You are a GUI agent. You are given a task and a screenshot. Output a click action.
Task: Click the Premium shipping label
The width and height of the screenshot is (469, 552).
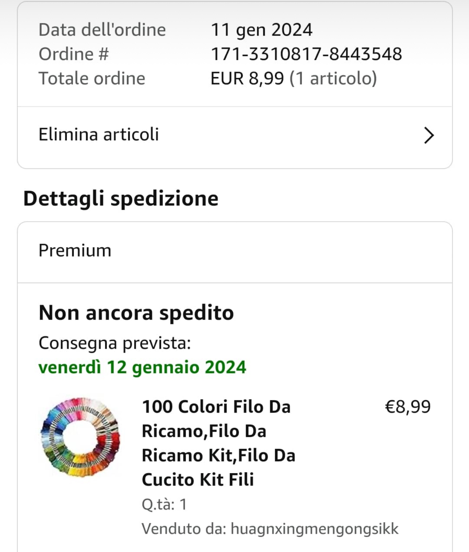[75, 251]
